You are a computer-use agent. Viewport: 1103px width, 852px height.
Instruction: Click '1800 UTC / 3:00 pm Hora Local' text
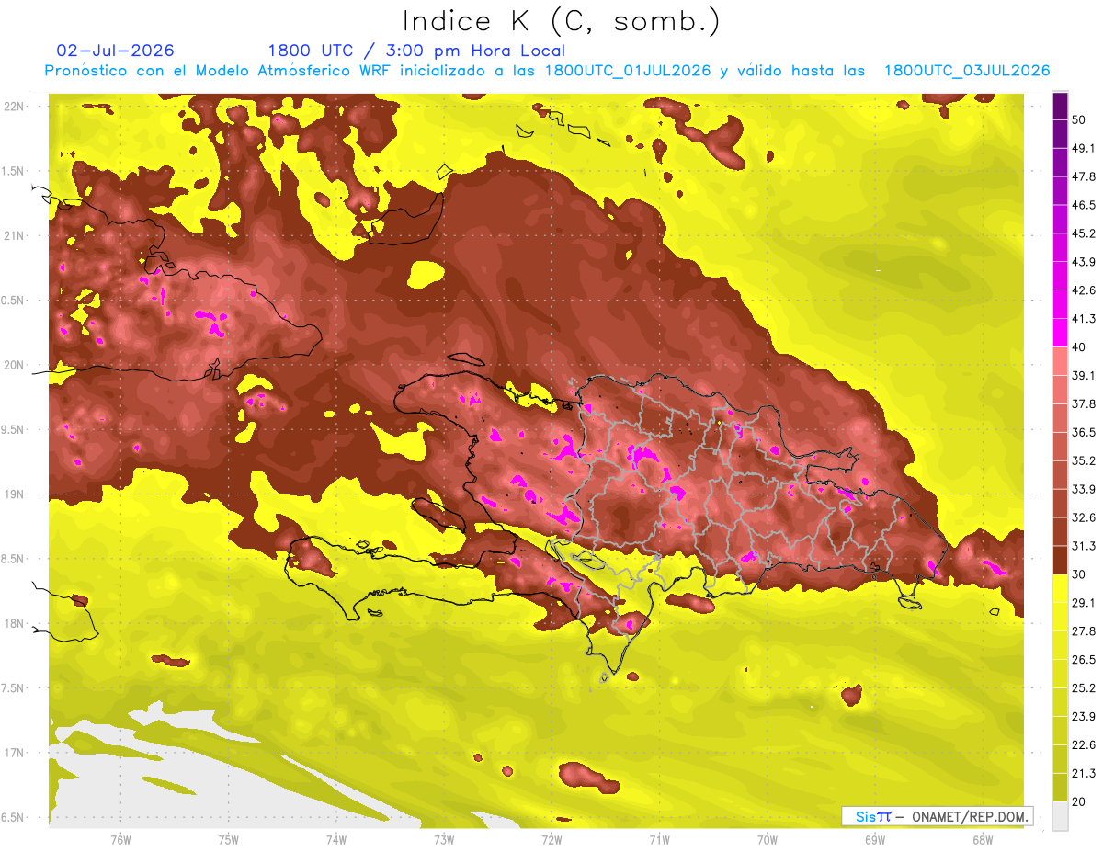[x=416, y=51]
